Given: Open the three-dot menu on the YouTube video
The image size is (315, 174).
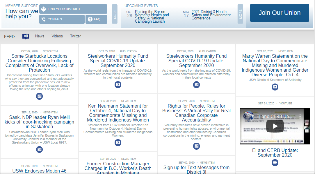Looking at the screenshot, I should point(300,116).
